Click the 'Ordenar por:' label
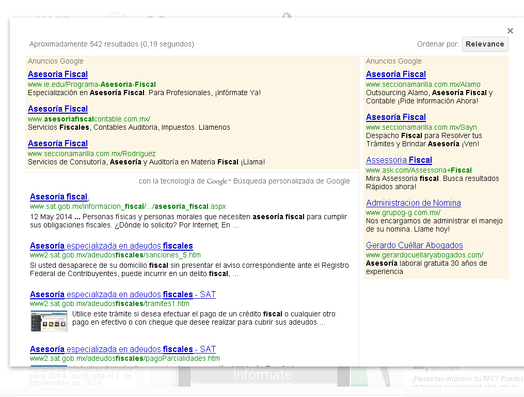Screen dimensions: 524x397 [x=438, y=44]
